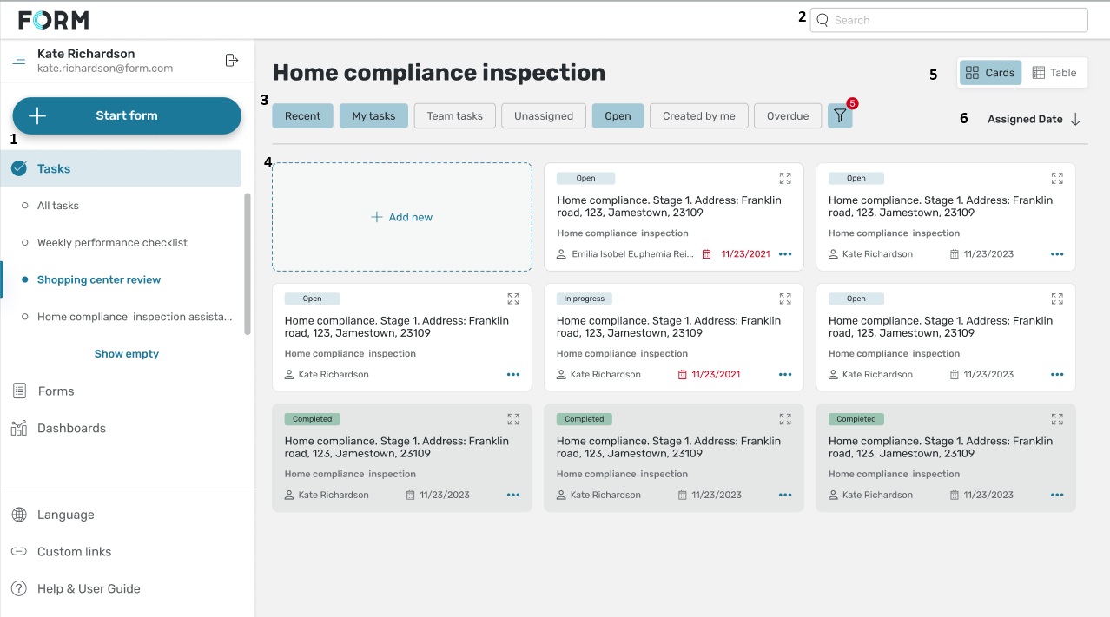The image size is (1110, 617).
Task: Expand the In progress card using expand icon
Action: (785, 299)
